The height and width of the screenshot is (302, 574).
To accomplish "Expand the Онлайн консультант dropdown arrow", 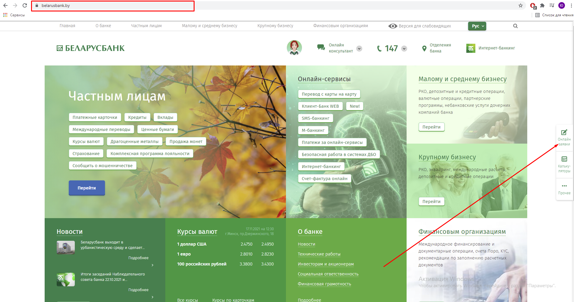I will pyautogui.click(x=359, y=48).
